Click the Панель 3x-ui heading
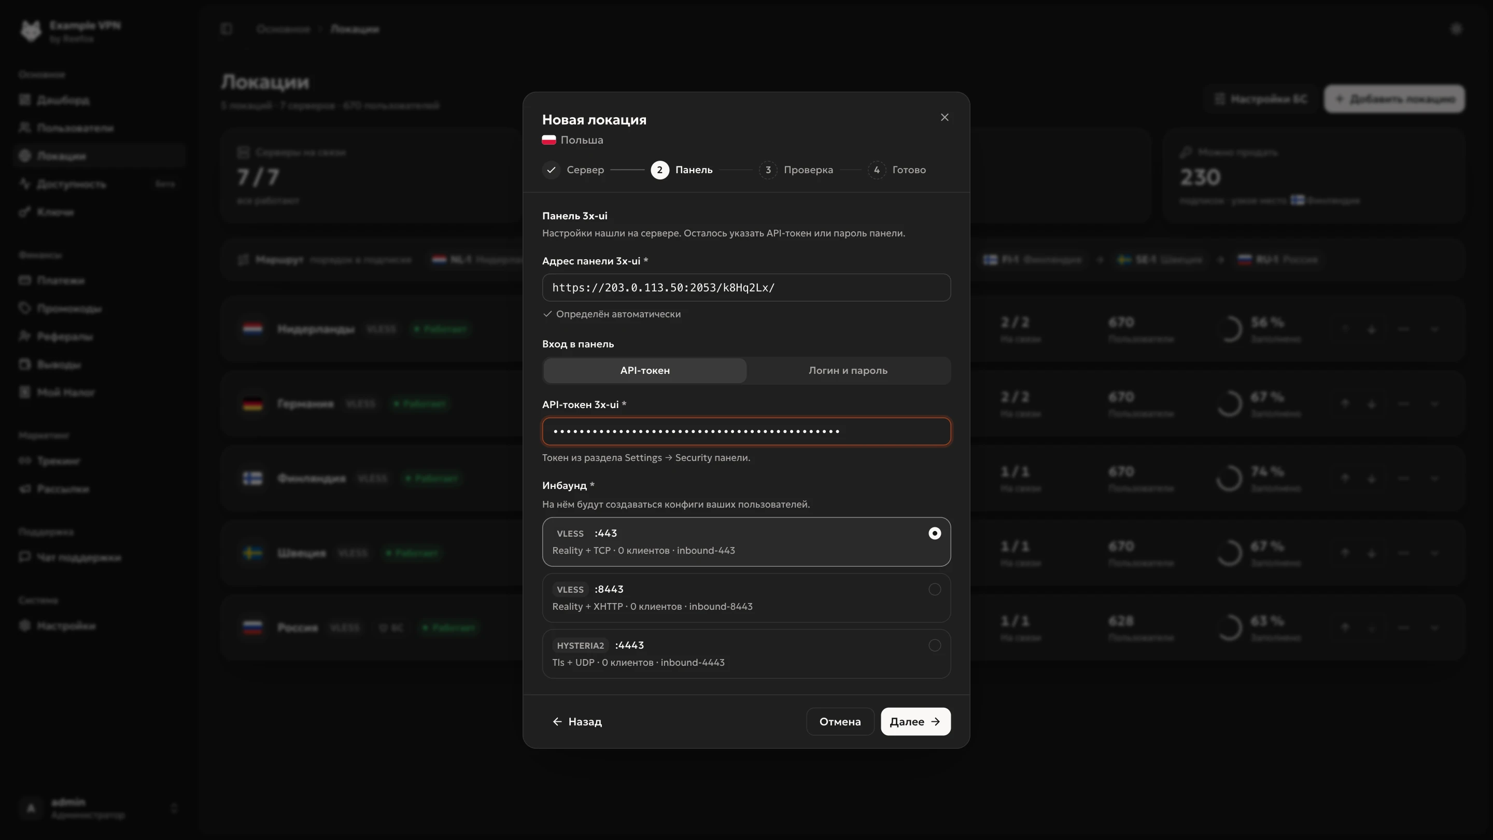The height and width of the screenshot is (840, 1493). tap(574, 216)
